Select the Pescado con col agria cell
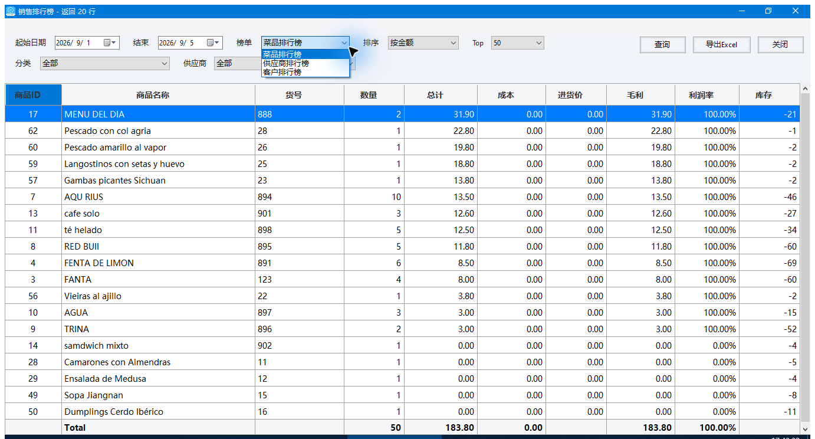815x439 pixels. [x=158, y=131]
